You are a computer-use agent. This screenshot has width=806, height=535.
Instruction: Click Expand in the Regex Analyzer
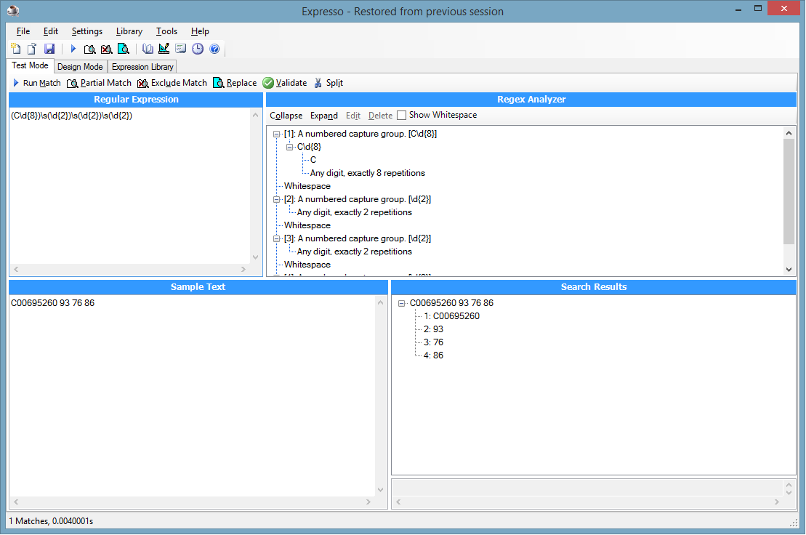point(324,116)
